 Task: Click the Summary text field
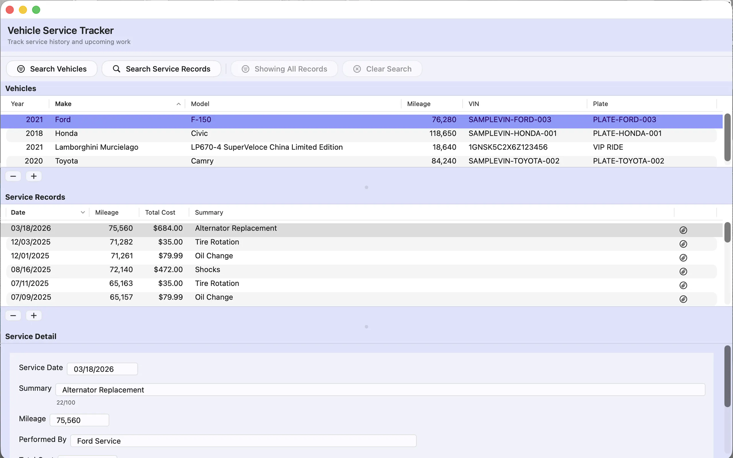click(x=380, y=390)
